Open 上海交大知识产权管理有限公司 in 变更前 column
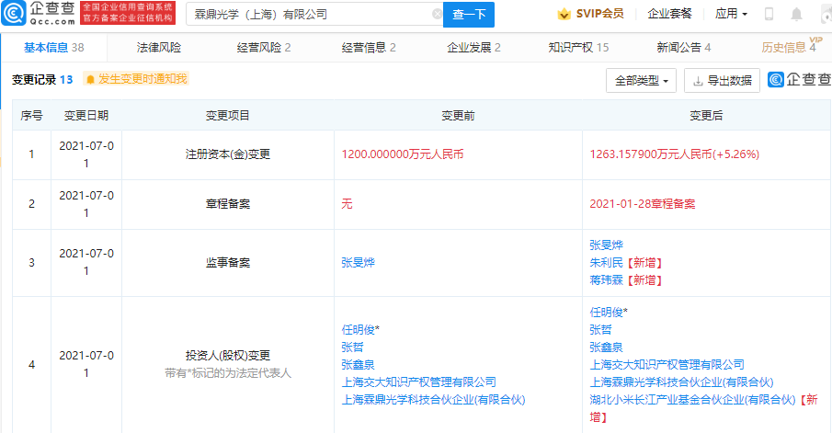 (418, 382)
